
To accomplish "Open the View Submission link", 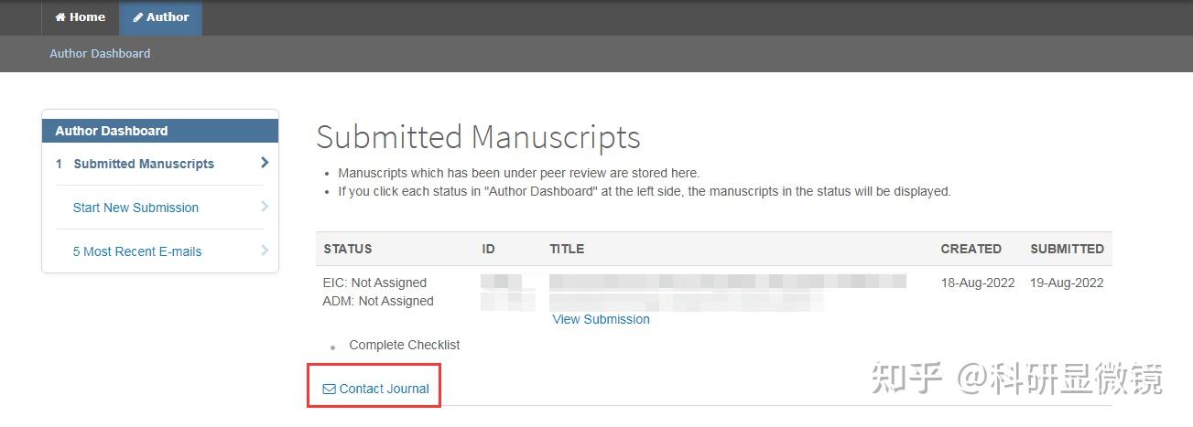I will pyautogui.click(x=601, y=319).
